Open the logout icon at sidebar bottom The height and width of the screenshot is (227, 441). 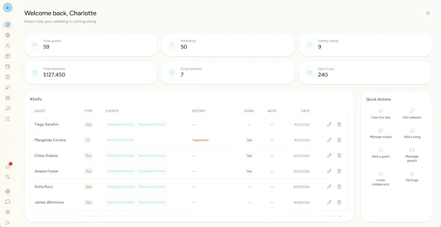pos(8,223)
